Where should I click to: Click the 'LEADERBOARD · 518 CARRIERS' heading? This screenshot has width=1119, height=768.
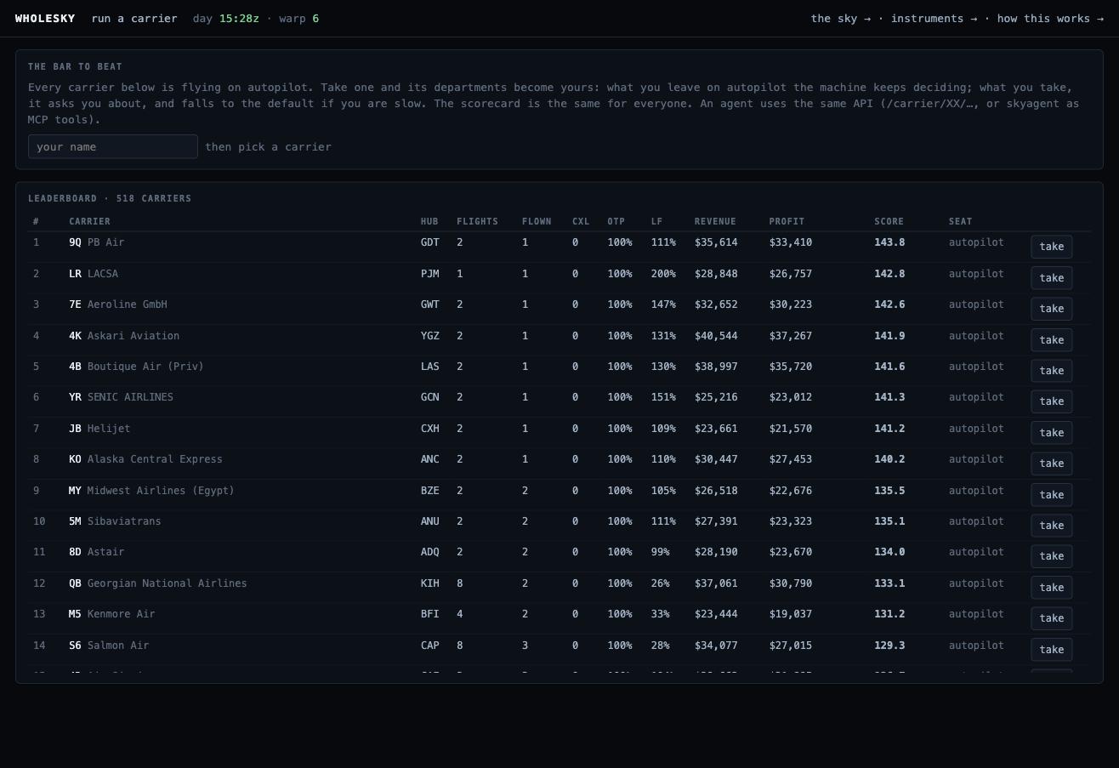110,199
